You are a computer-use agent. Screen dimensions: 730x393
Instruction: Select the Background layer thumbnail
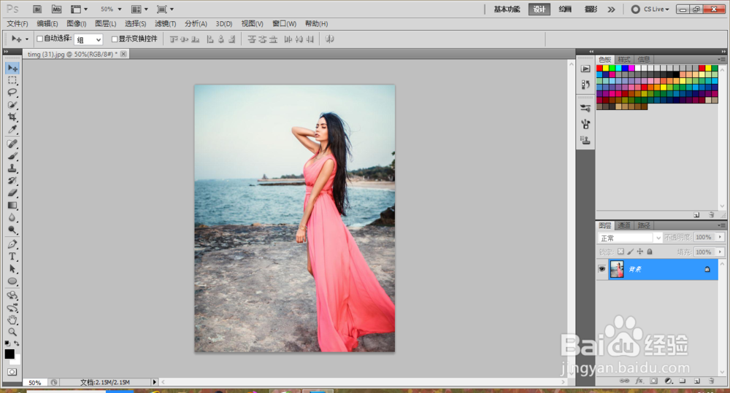617,269
